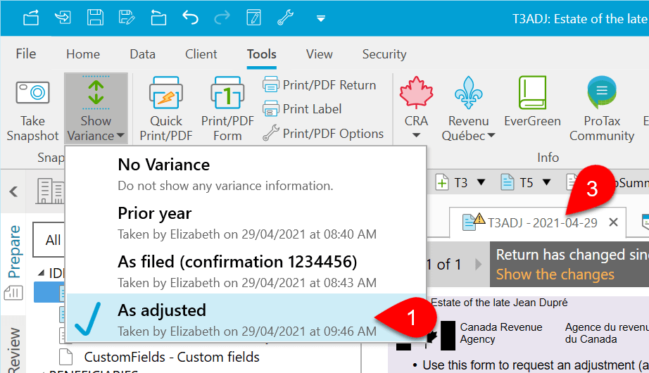This screenshot has width=649, height=373.
Task: Open the Prepare side tab
Action: point(15,252)
